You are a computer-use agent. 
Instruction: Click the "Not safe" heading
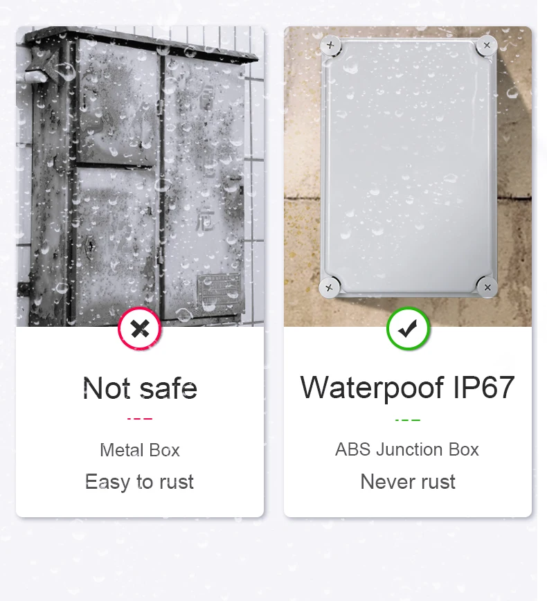pos(140,388)
